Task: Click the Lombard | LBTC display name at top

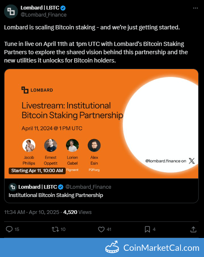Action: pos(40,8)
